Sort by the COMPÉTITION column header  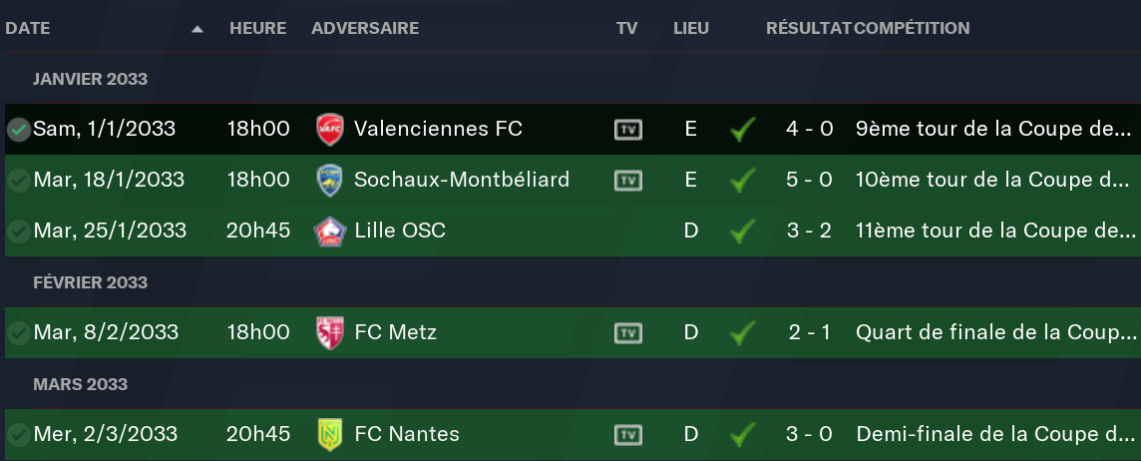pos(912,28)
